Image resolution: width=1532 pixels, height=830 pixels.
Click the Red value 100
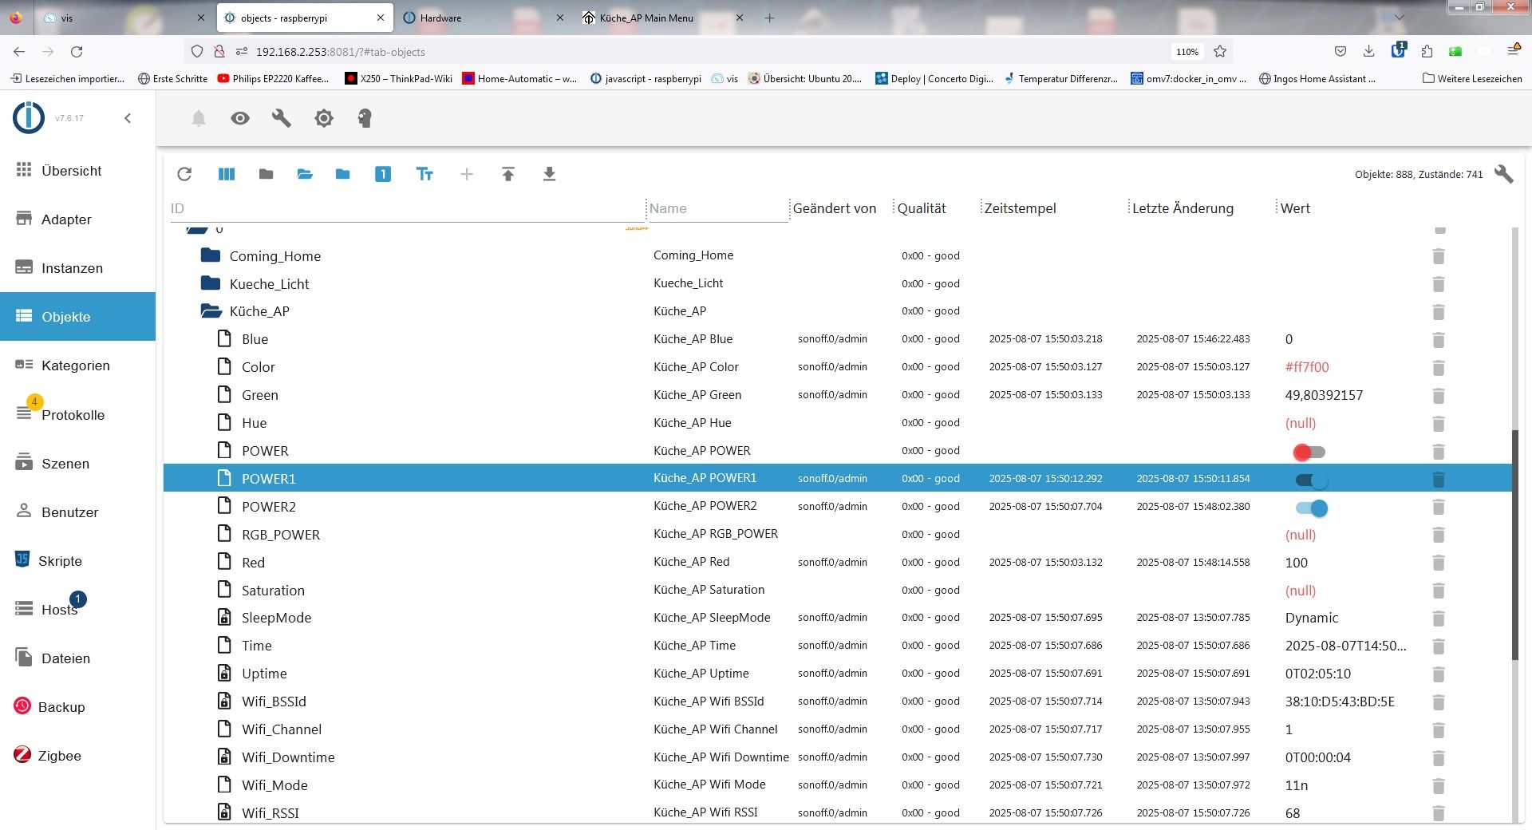[1296, 563]
